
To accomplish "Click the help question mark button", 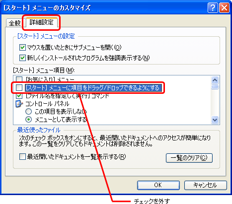I will (x=213, y=7).
